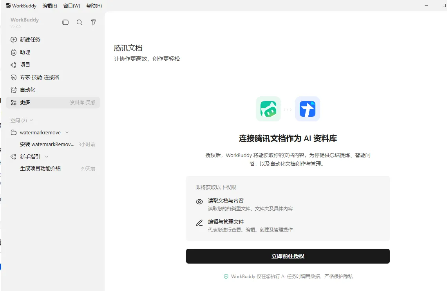Click the 项目 project icon

[14, 65]
